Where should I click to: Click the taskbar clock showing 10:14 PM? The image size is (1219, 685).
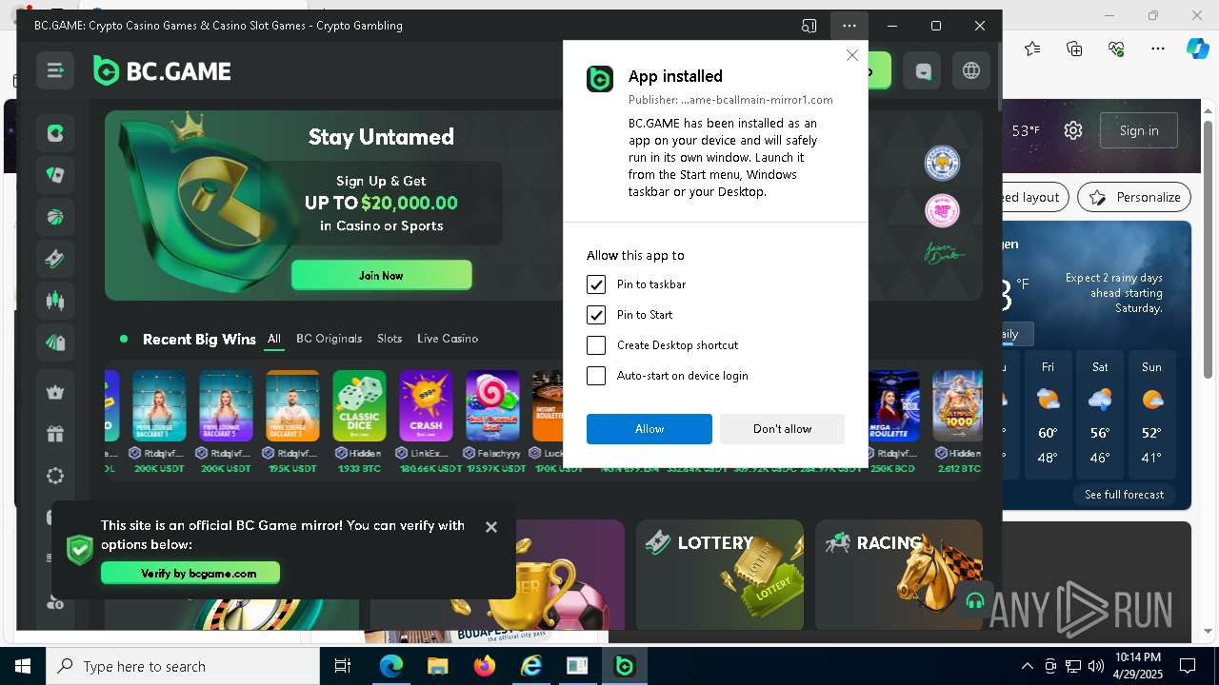point(1137,666)
